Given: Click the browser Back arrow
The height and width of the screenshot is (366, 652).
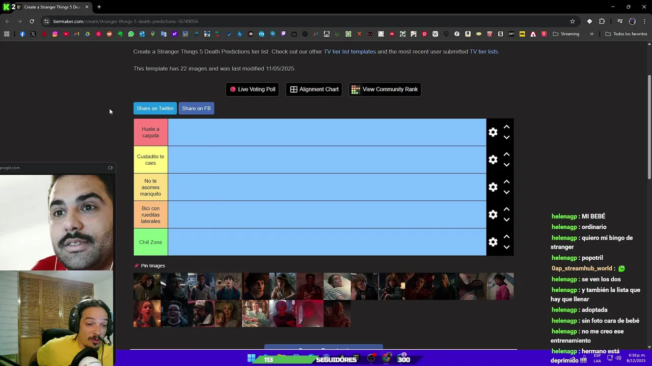Looking at the screenshot, I should click(x=7, y=21).
